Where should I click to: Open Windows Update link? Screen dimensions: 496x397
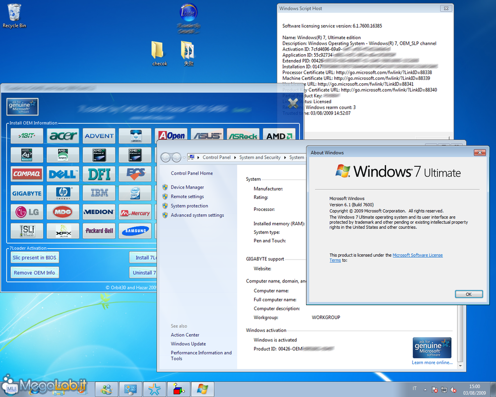(x=188, y=344)
